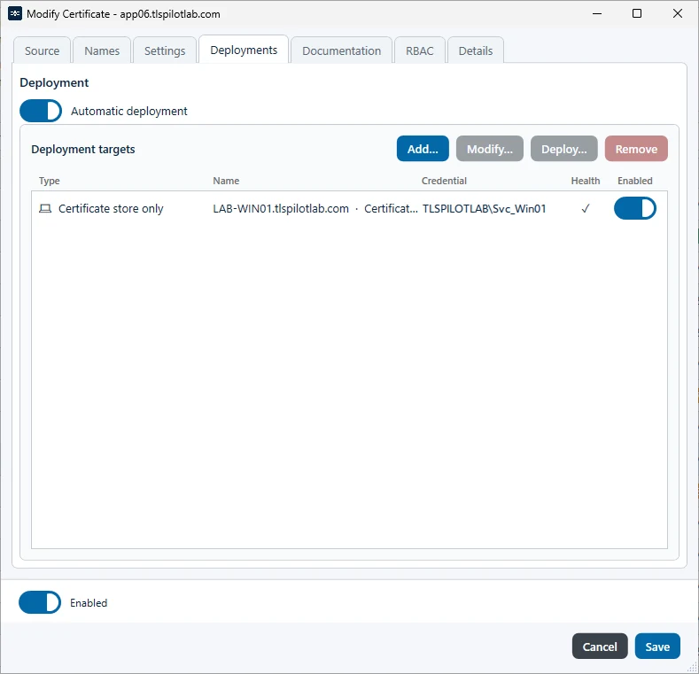Toggle Enabled switch for LAB-WIN01 target
The height and width of the screenshot is (674, 699).
point(635,209)
